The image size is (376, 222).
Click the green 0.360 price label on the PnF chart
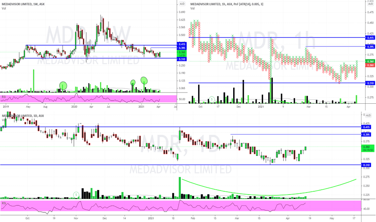point(370,61)
